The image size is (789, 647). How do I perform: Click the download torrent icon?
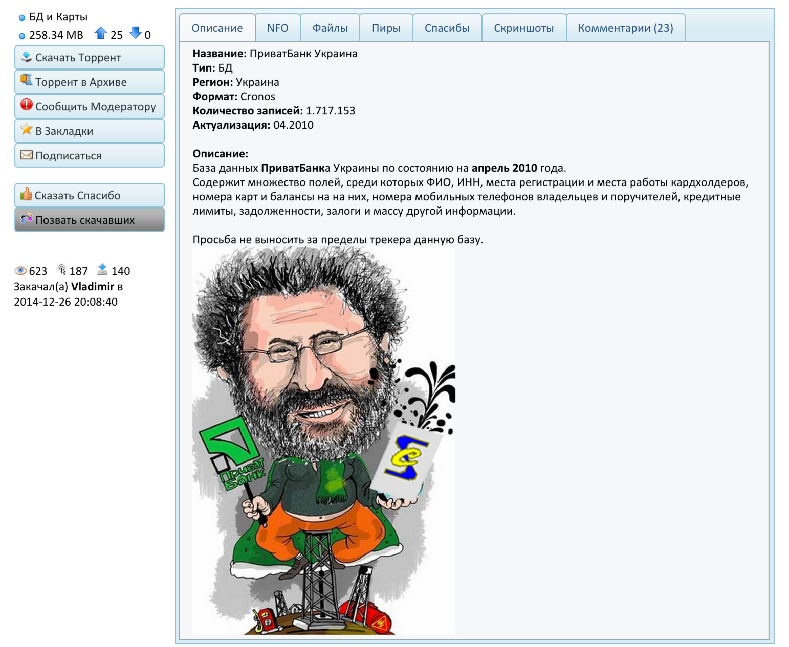pyautogui.click(x=26, y=57)
